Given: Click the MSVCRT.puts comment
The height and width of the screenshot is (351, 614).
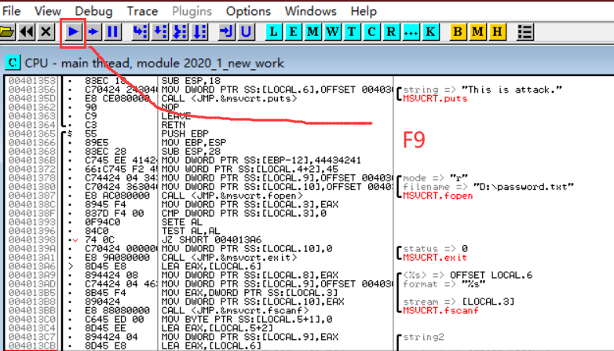Looking at the screenshot, I should pyautogui.click(x=435, y=98).
